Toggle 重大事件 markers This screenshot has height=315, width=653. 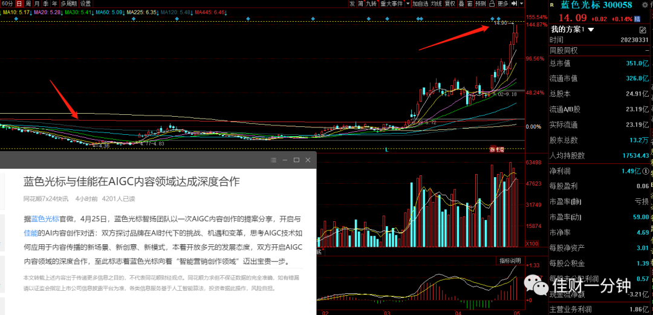pyautogui.click(x=392, y=4)
